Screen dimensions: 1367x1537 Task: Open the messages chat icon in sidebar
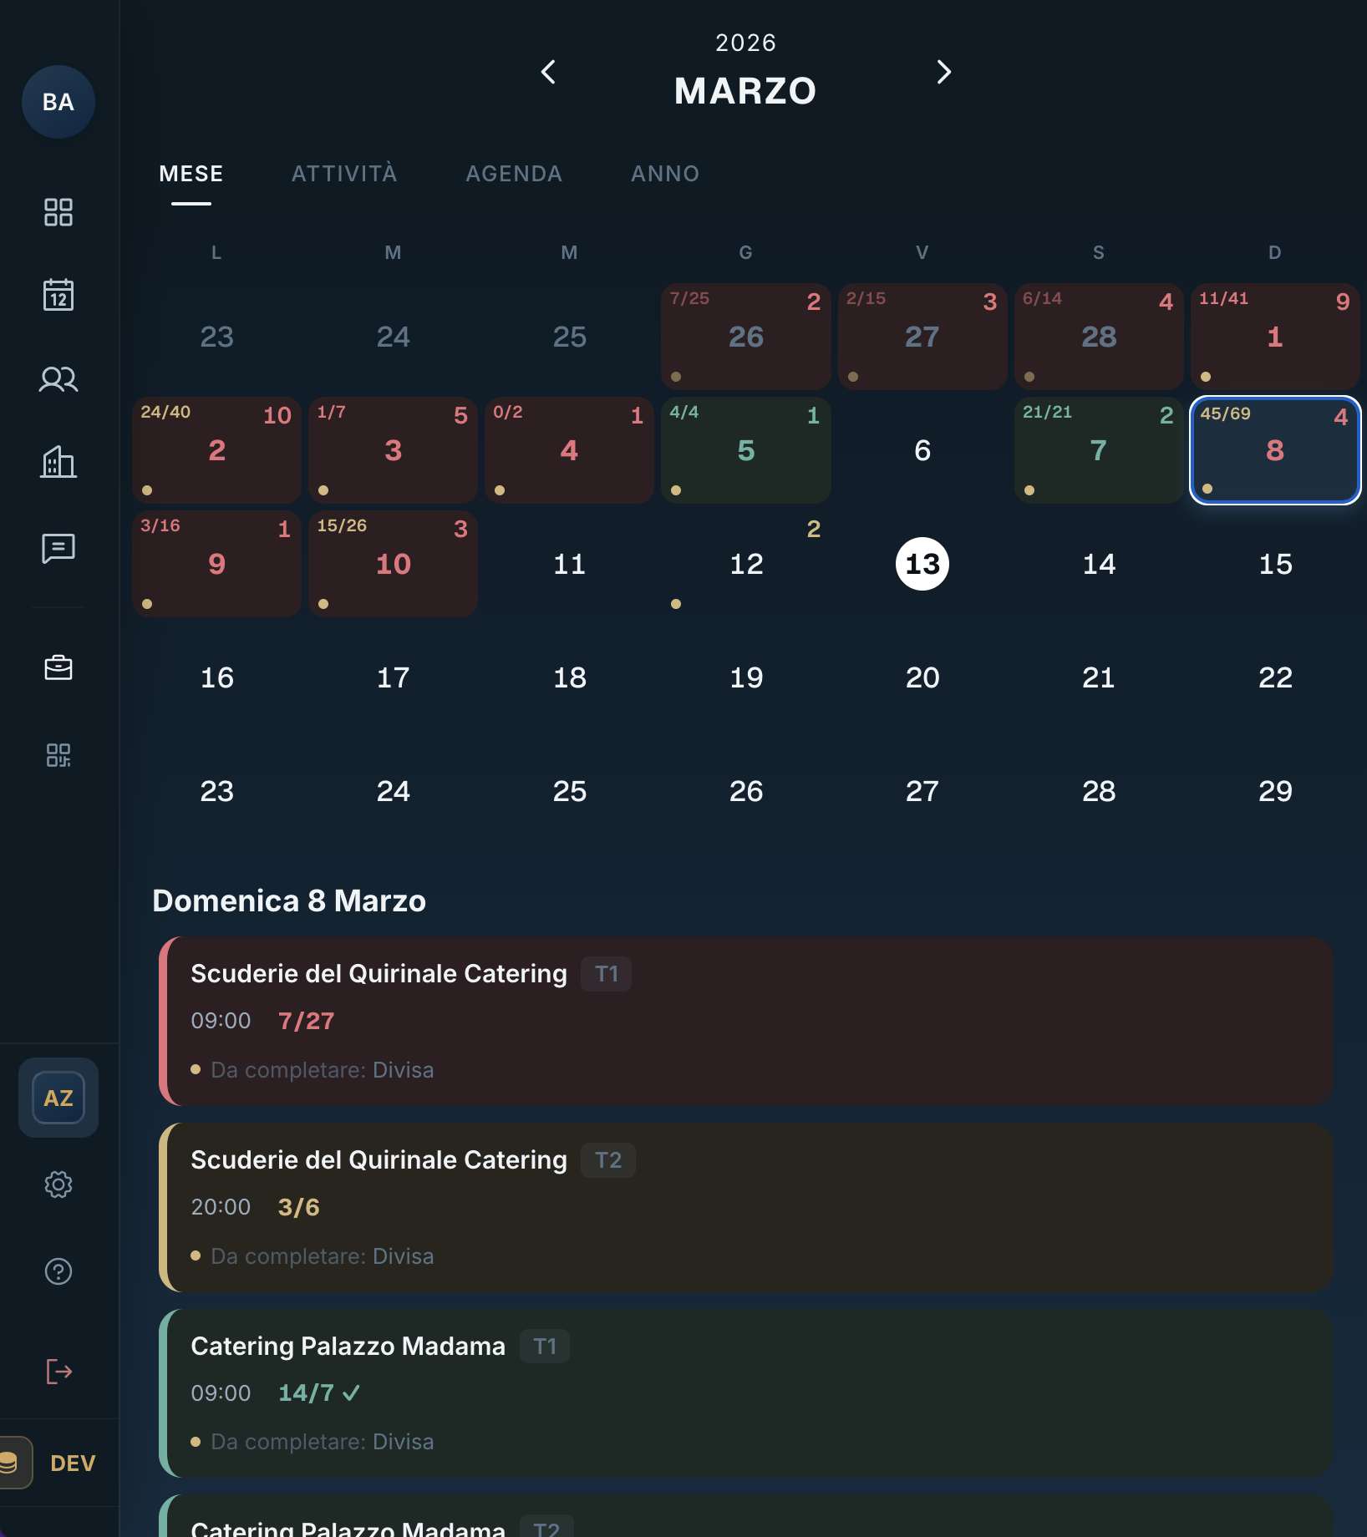click(x=58, y=548)
